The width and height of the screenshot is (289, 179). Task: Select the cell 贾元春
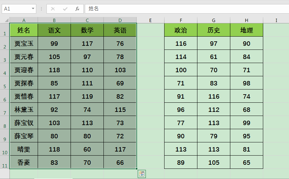pos(24,57)
